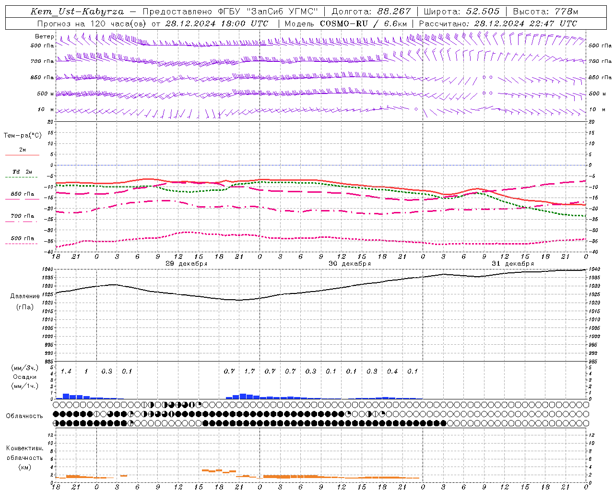The width and height of the screenshot is (614, 491).
Task: Click the 31 декабря date label
Action: pyautogui.click(x=513, y=264)
